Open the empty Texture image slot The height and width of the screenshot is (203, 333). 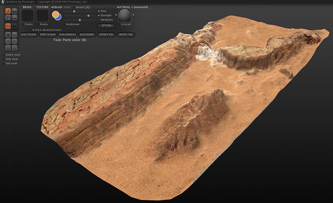point(43,16)
